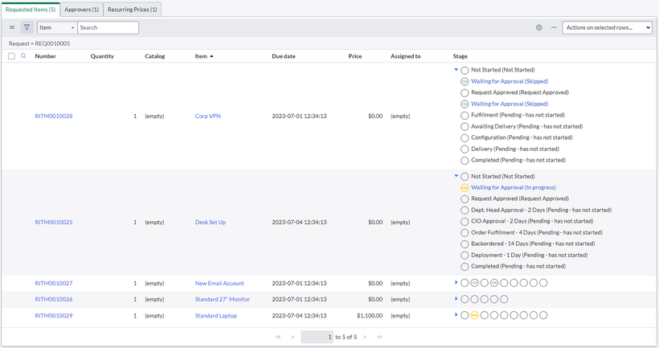This screenshot has width=659, height=348.
Task: Expand New Email Account stages
Action: click(456, 282)
